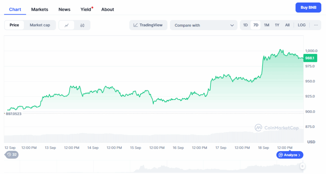Select the 1M time range
This screenshot has width=326, height=174.
pos(266,25)
